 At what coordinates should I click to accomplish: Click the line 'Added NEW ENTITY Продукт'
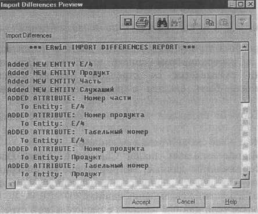click(x=59, y=73)
